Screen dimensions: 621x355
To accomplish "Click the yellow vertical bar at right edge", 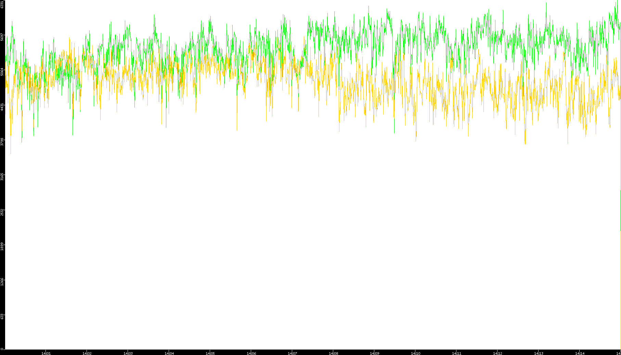I will [x=620, y=290].
